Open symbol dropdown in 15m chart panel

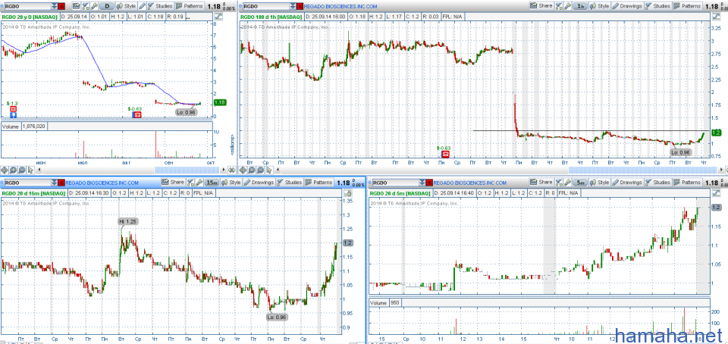[55, 183]
